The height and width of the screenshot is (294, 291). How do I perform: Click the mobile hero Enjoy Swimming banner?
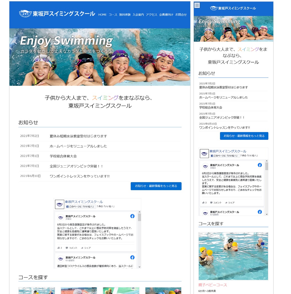click(233, 29)
